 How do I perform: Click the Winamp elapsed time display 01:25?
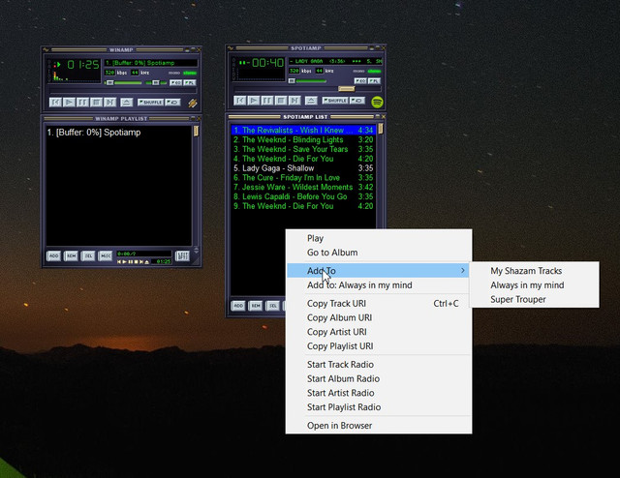83,65
